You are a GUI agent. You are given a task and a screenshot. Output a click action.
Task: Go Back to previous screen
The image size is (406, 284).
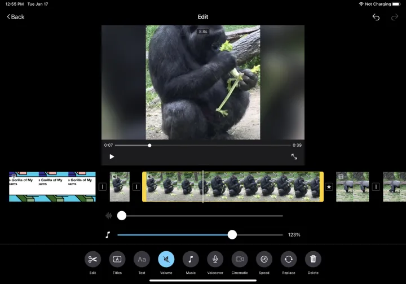click(16, 17)
